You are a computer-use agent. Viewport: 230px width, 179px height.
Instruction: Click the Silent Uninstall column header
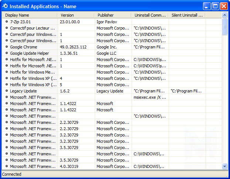point(187,15)
